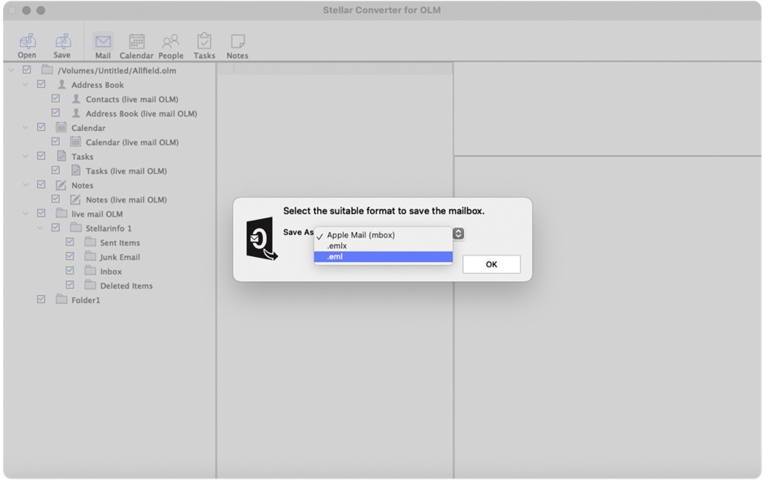The height and width of the screenshot is (480, 768).
Task: Toggle the Junk Email checkbox
Action: [70, 255]
